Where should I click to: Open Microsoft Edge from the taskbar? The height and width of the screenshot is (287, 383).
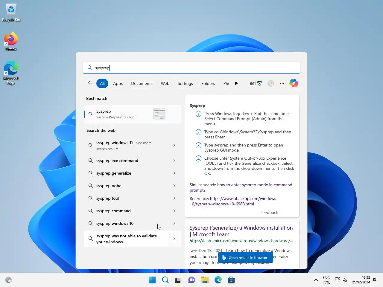pos(218,280)
